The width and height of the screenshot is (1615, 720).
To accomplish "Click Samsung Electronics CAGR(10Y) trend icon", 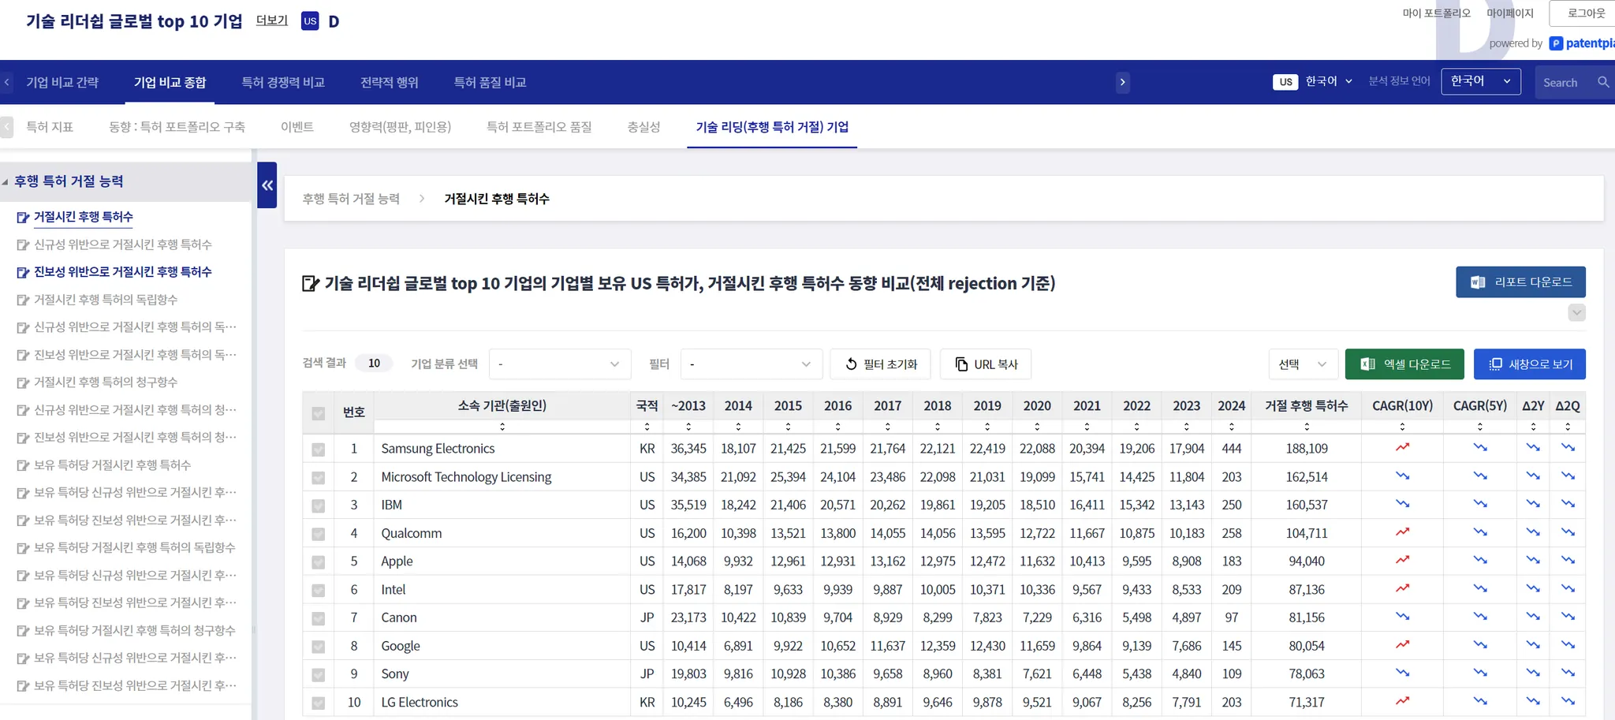I will tap(1401, 448).
